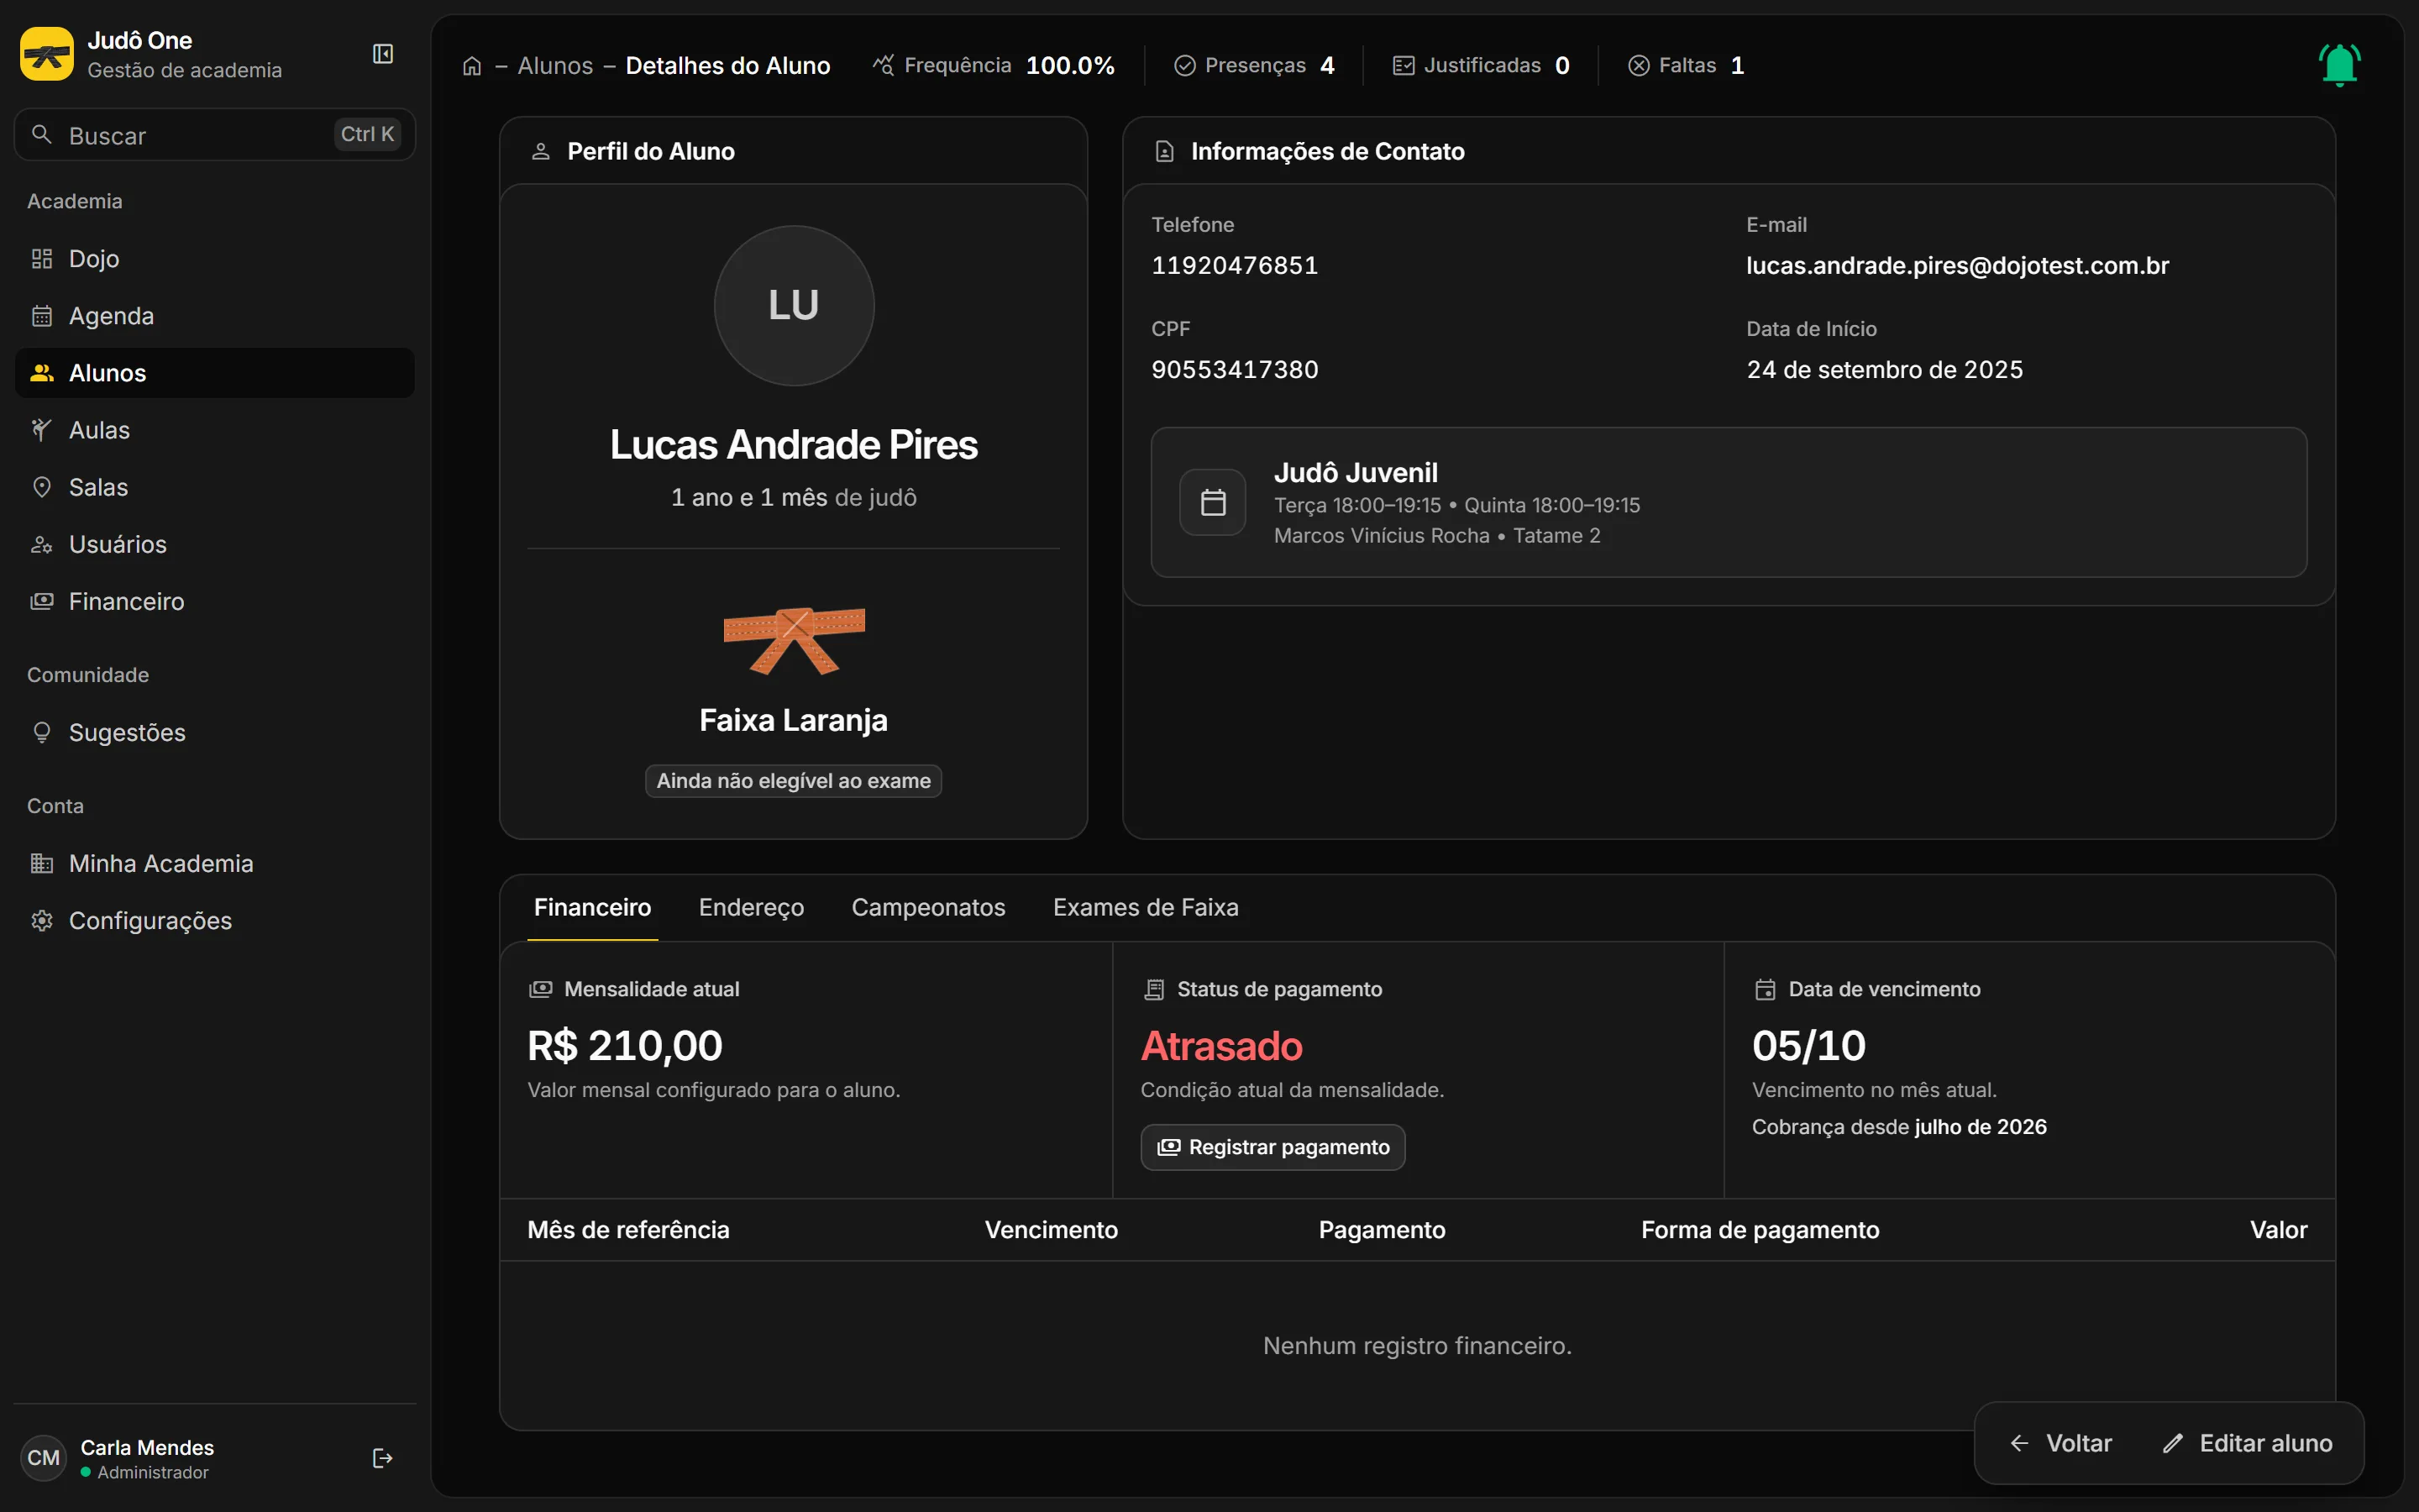Open Aulas from the sidebar menu

tap(215, 430)
